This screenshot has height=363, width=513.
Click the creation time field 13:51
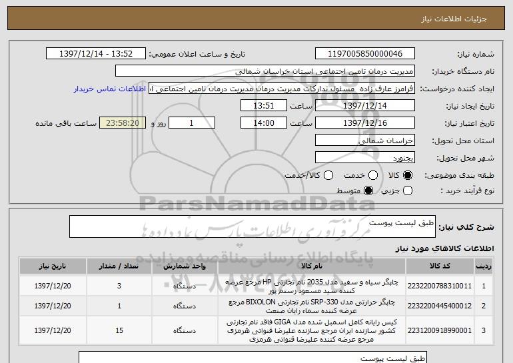point(264,106)
